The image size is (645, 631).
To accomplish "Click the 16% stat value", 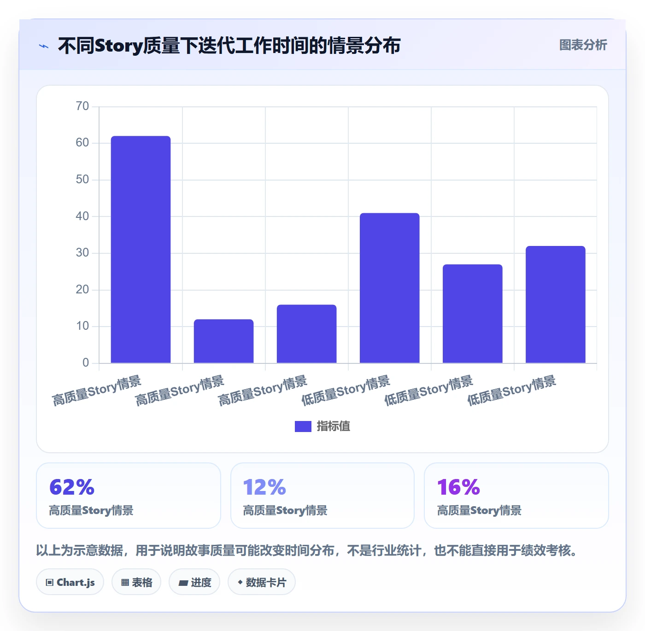I will [458, 487].
